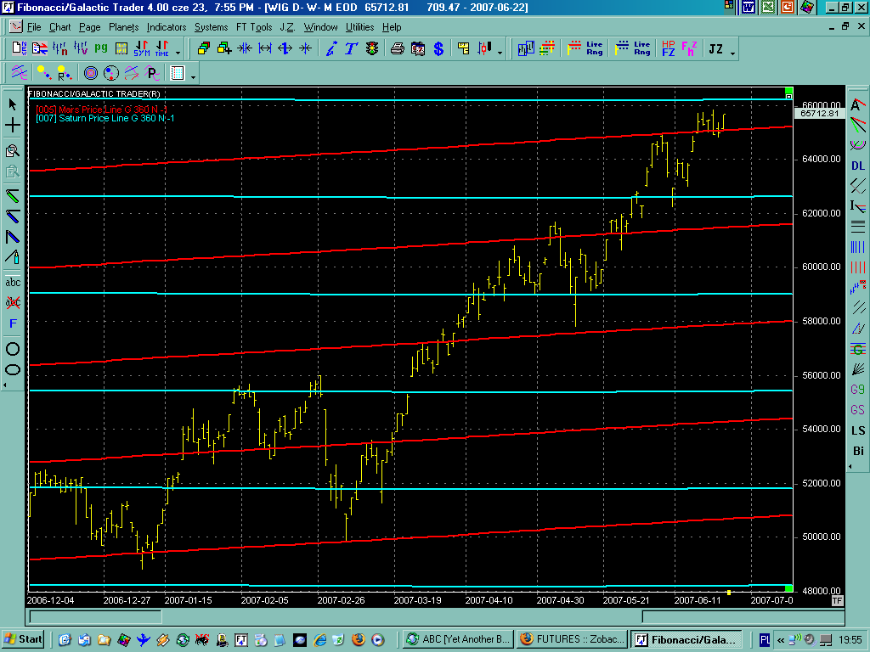Open the FT Tools menu
Image resolution: width=870 pixels, height=652 pixels.
(x=253, y=27)
